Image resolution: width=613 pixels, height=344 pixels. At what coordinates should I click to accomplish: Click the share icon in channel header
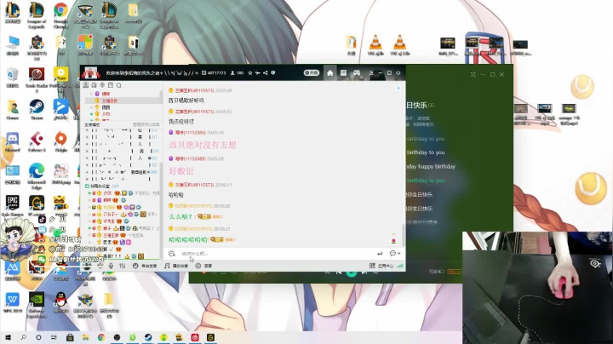click(266, 72)
